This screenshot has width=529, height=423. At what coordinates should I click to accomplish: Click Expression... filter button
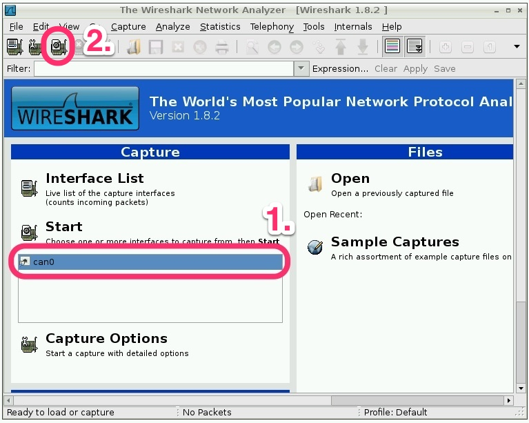point(340,68)
